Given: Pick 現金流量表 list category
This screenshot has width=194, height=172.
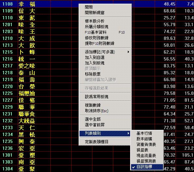Looking at the screenshot, I should point(147,156).
